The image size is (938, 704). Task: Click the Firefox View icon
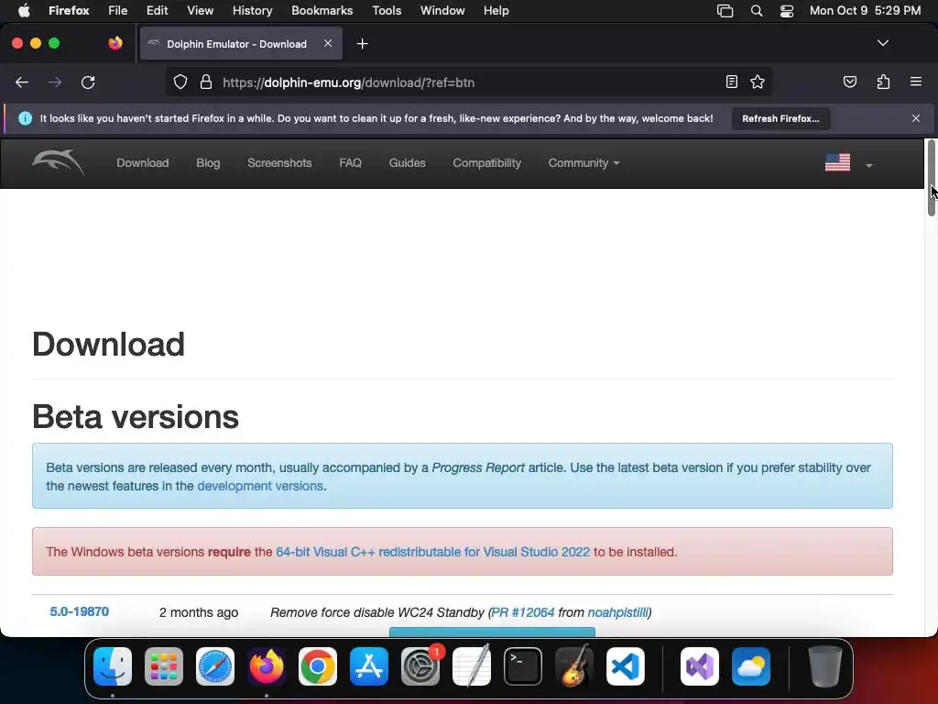pos(115,43)
